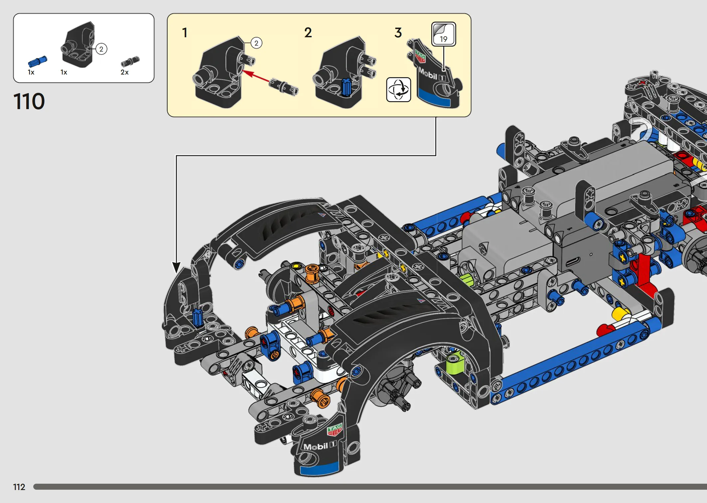Select the black pin beside the red arrow
This screenshot has width=707, height=503.
(x=284, y=87)
